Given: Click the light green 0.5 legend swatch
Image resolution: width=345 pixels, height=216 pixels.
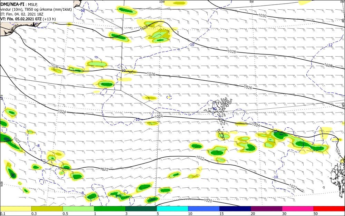Looking at the screenshot, I should pyautogui.click(x=78, y=209).
